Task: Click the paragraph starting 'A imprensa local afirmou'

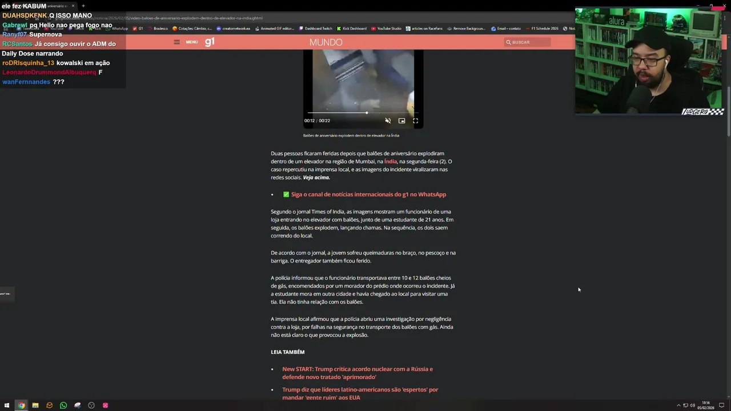Action: [x=362, y=327]
